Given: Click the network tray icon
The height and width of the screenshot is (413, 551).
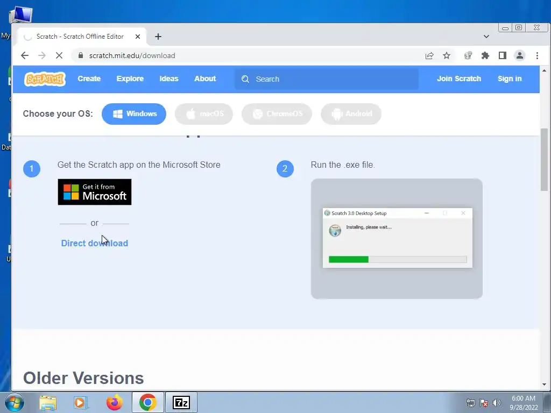Looking at the screenshot, I should 470,403.
